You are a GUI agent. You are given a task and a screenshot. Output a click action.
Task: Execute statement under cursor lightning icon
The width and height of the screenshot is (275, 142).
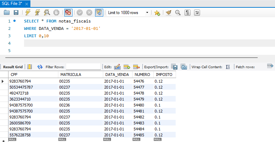click(37, 13)
